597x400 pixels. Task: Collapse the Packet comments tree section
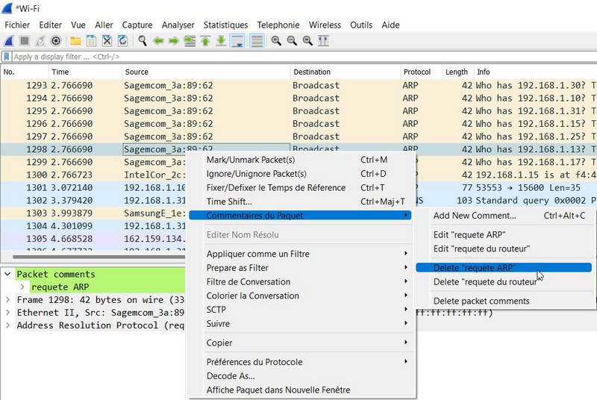tap(8, 274)
